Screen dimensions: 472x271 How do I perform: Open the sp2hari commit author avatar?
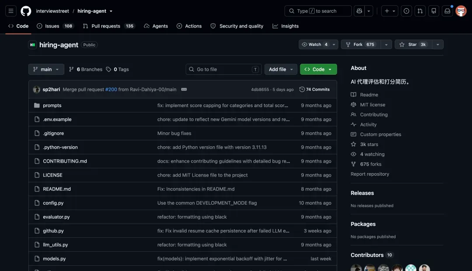[36, 90]
